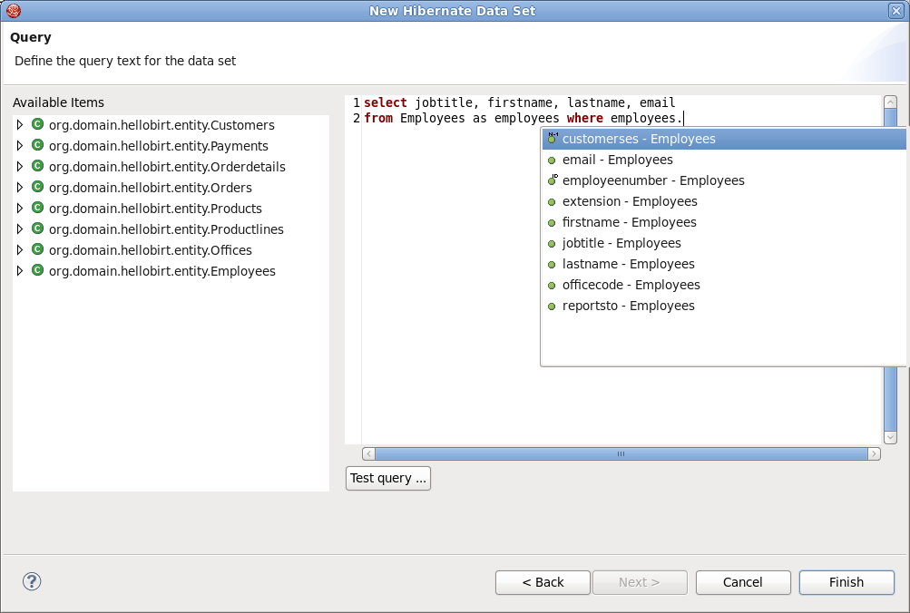910x613 pixels.
Task: Click the class icon next to entity.Payments
Action: pos(37,146)
